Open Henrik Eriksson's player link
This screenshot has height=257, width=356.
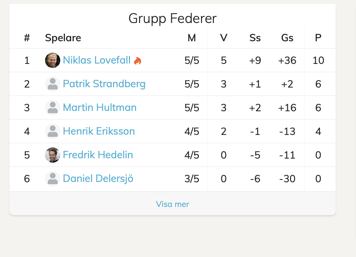(x=99, y=131)
